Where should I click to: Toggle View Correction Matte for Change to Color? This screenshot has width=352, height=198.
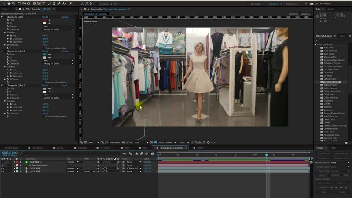click(44, 48)
